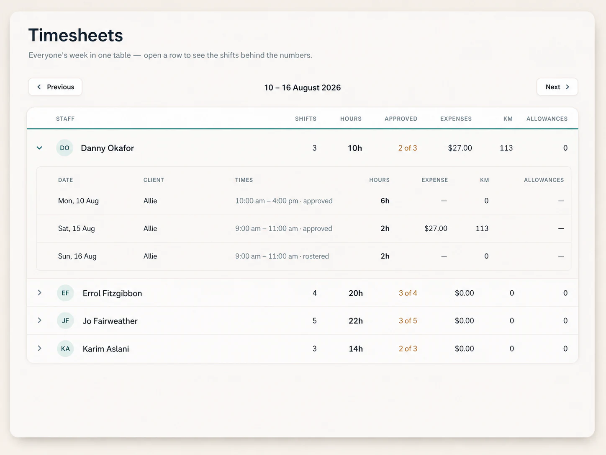Collapse Danny Okafor's expanded row

click(x=39, y=148)
